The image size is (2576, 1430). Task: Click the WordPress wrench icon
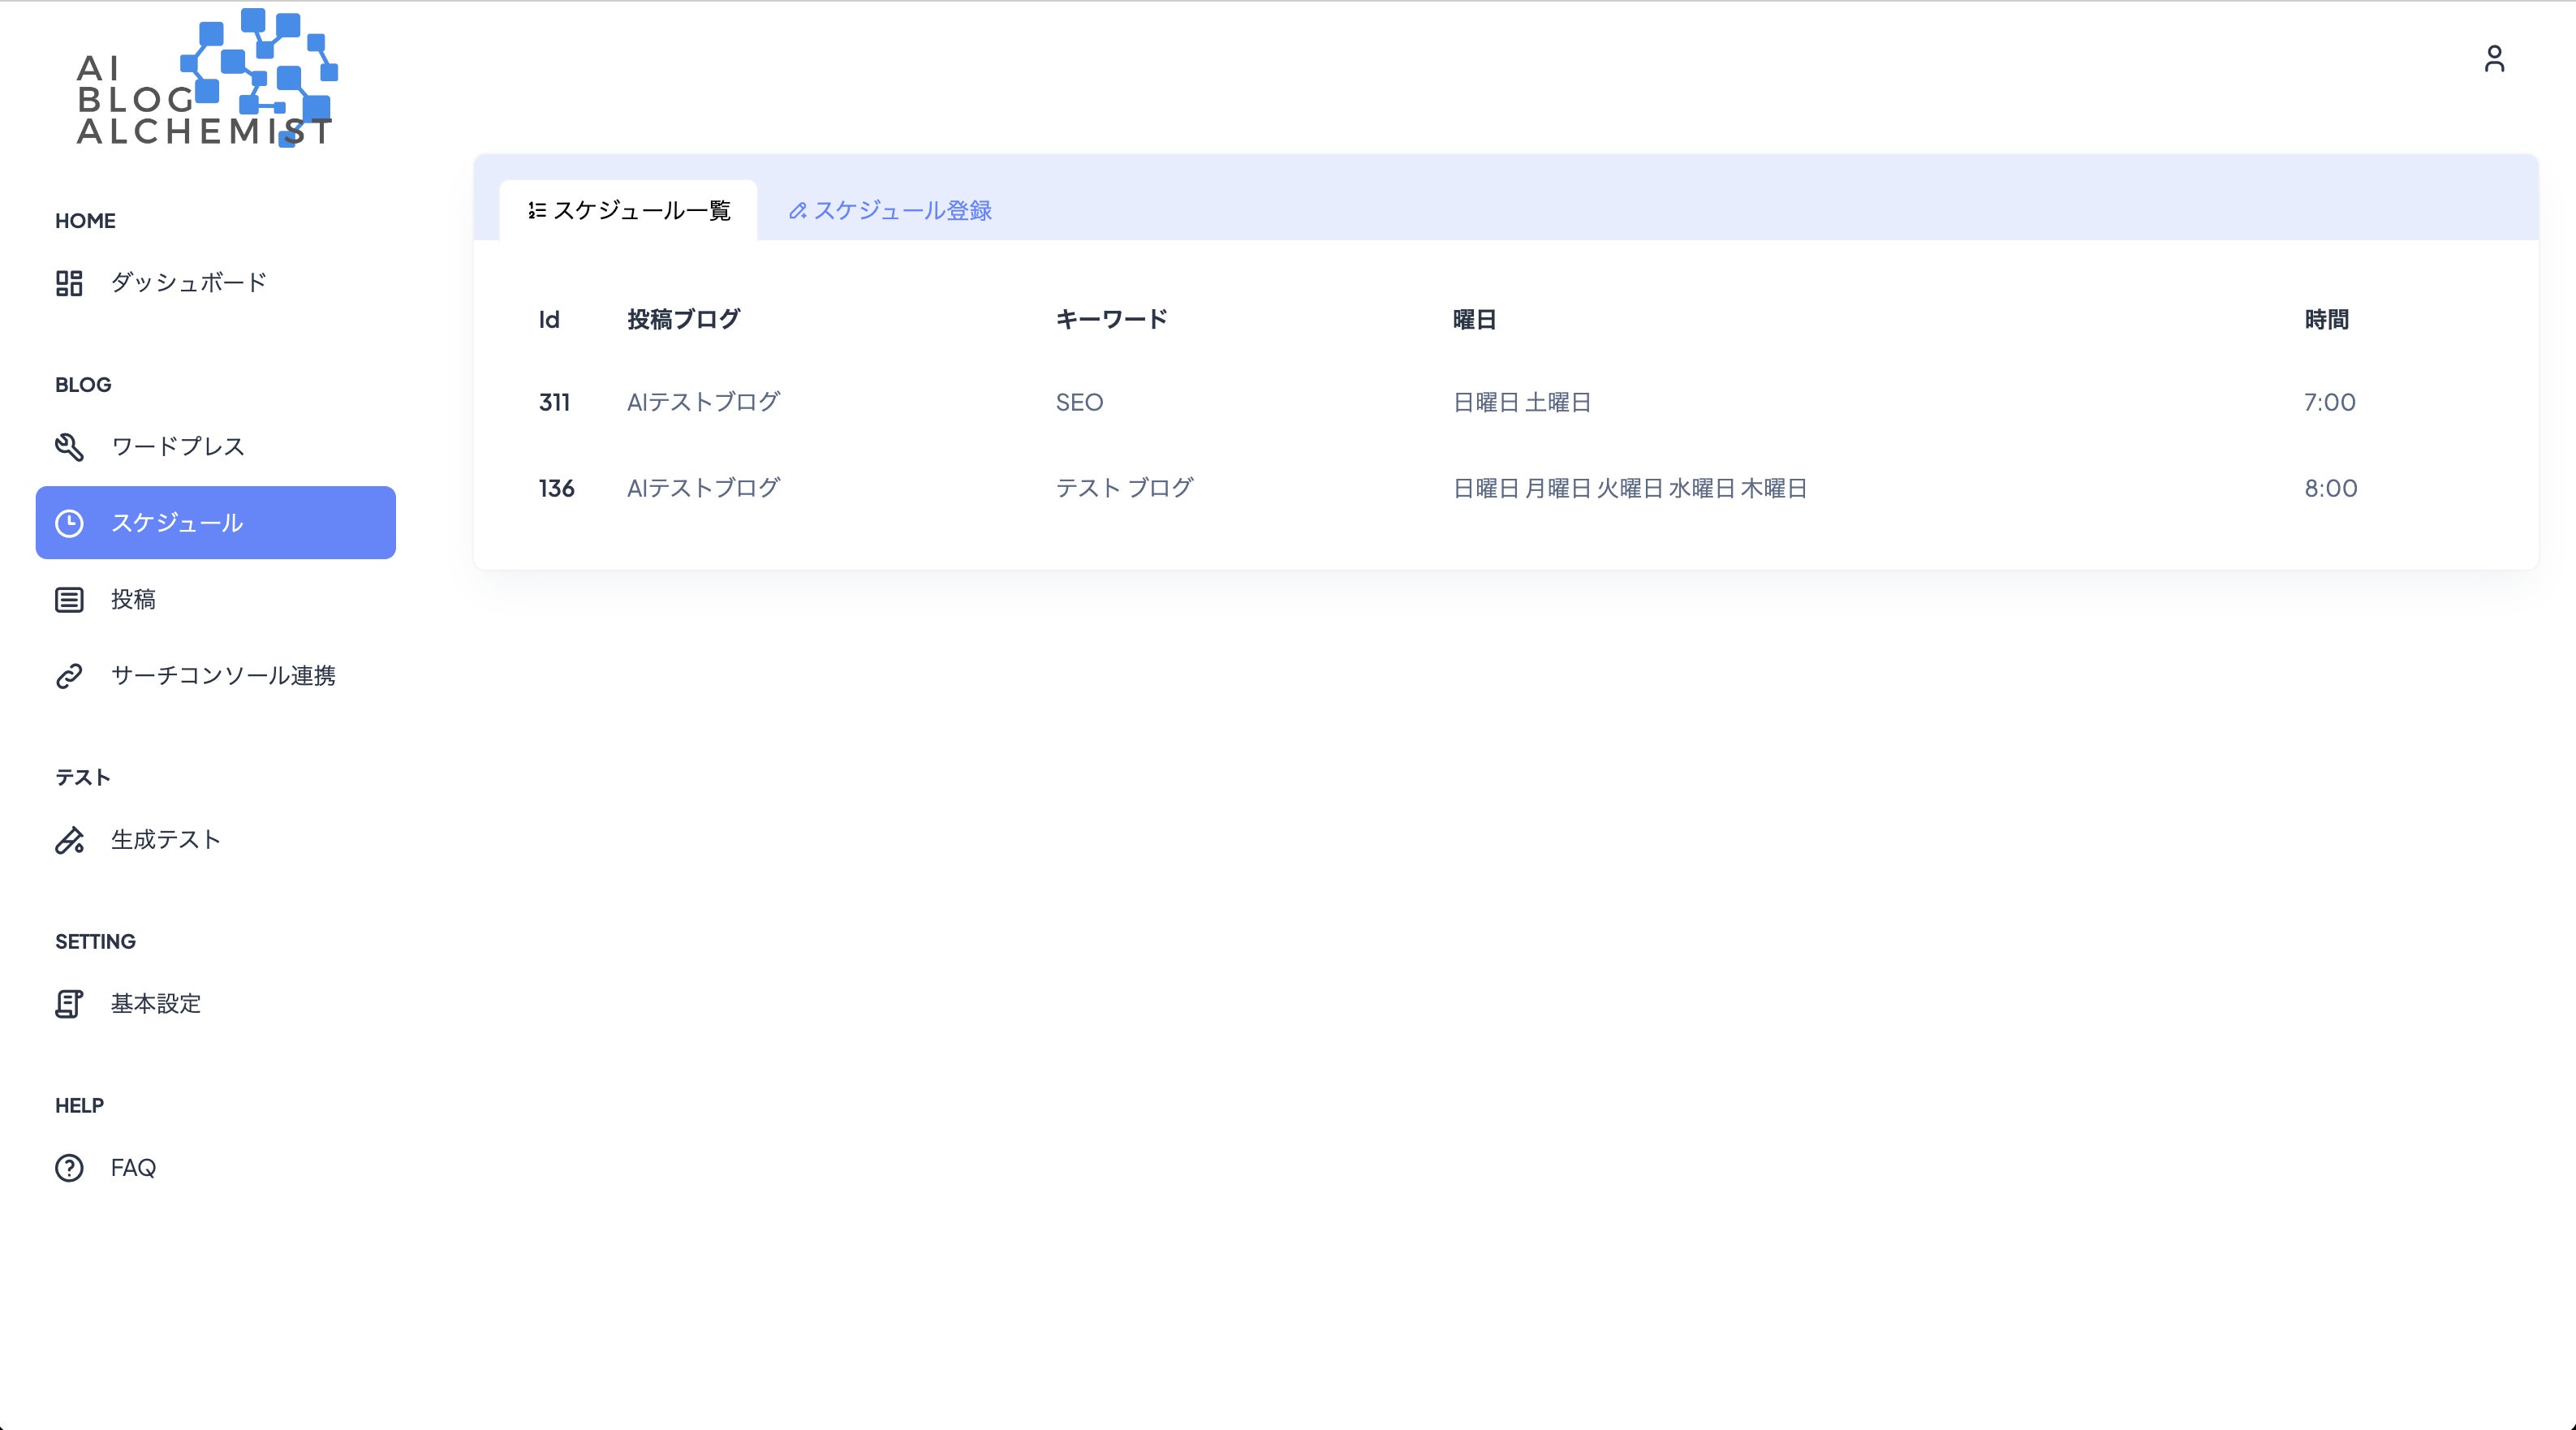coord(69,447)
